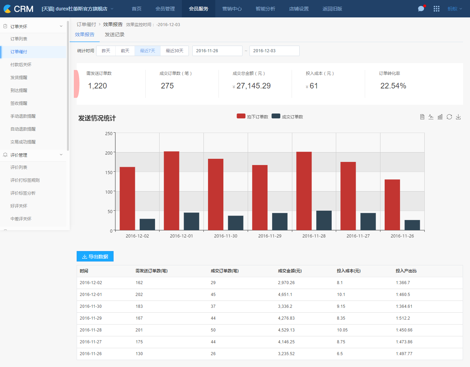Open 营销中心 in top navigation

pyautogui.click(x=232, y=9)
